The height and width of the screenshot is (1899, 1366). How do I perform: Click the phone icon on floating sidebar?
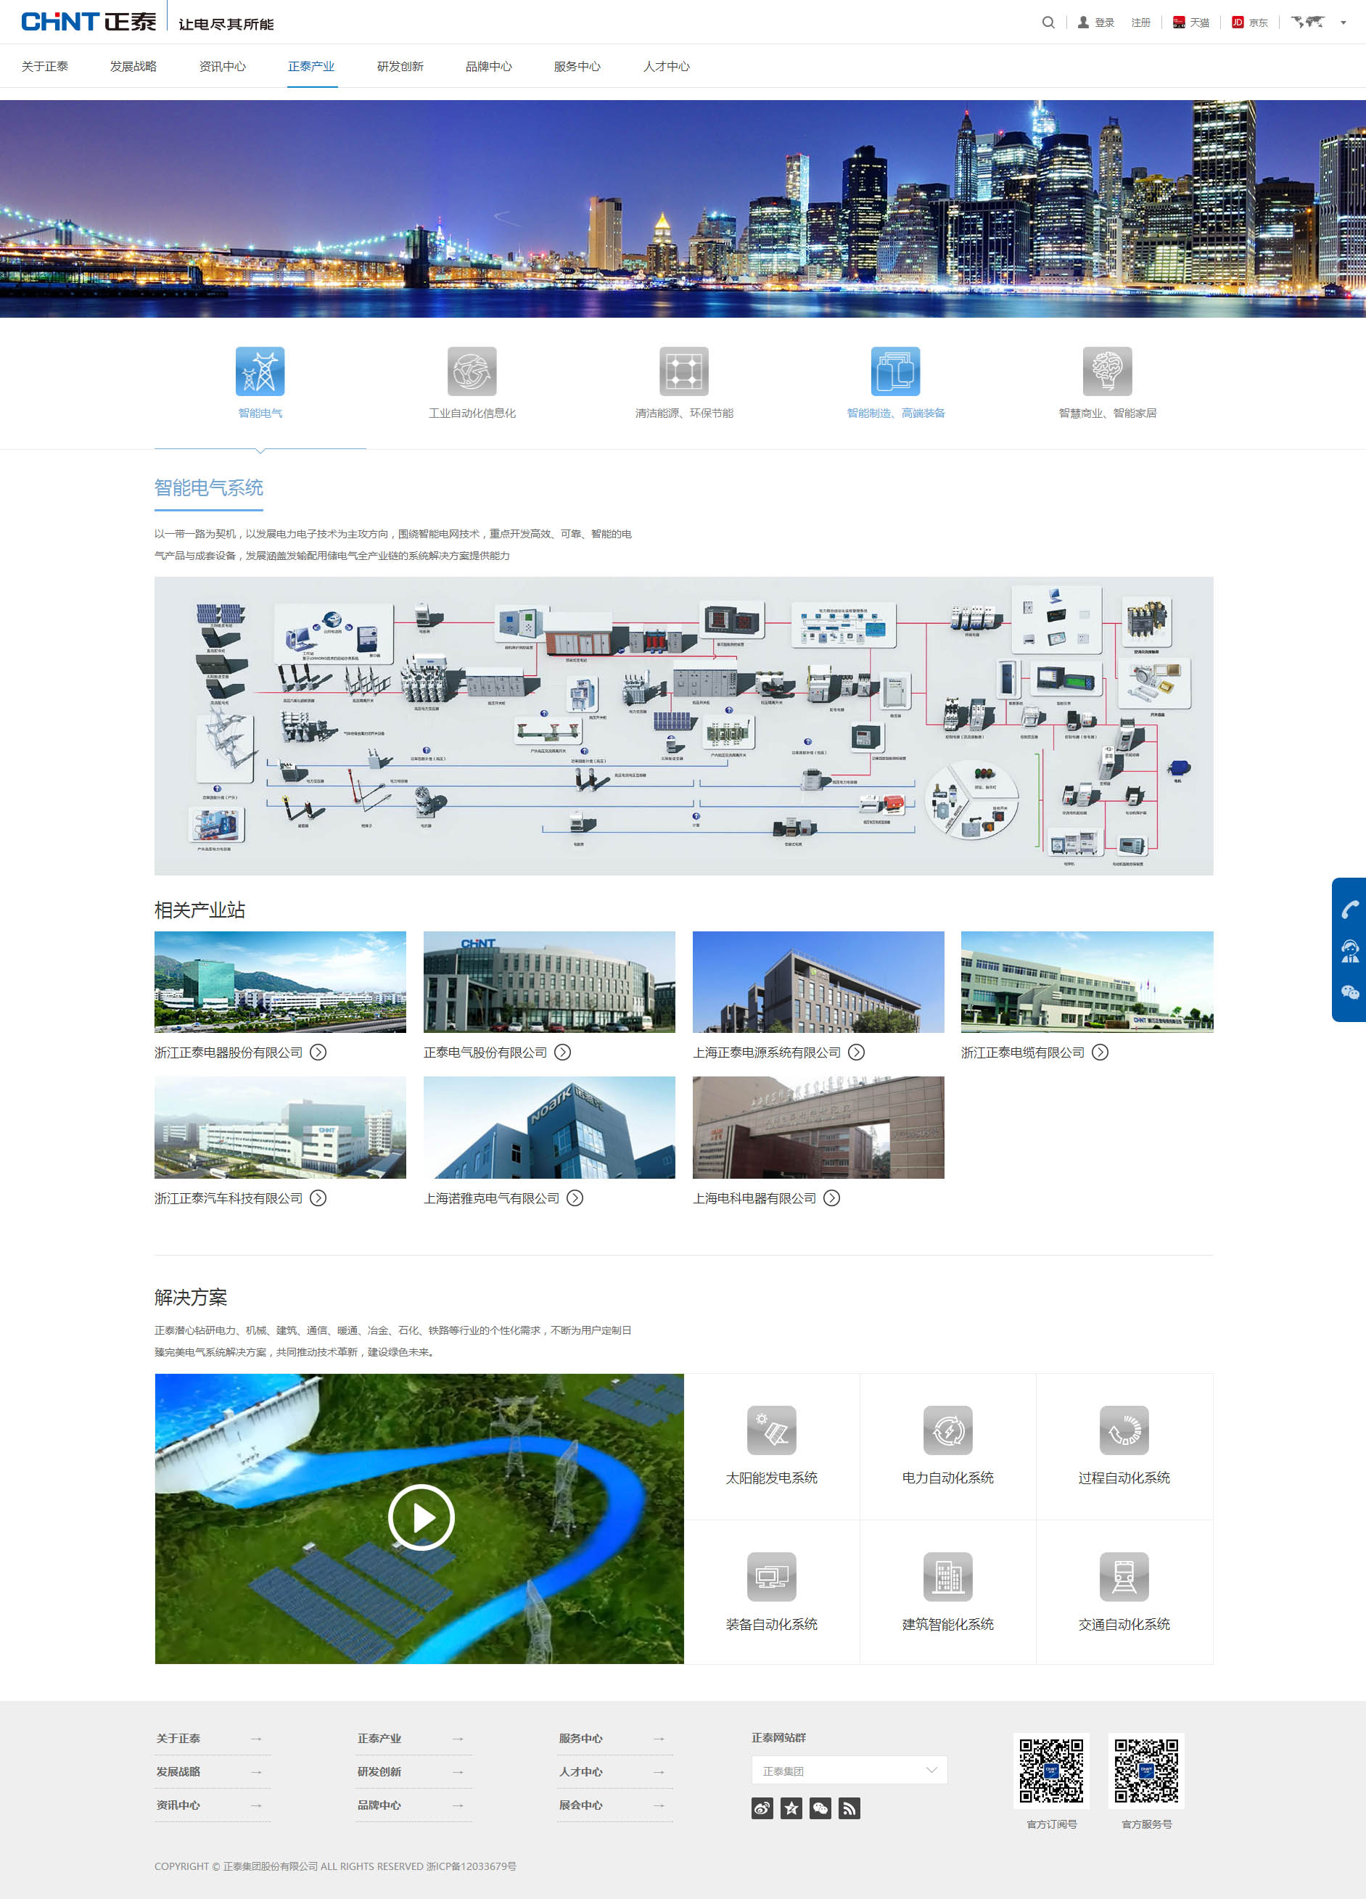(x=1349, y=910)
